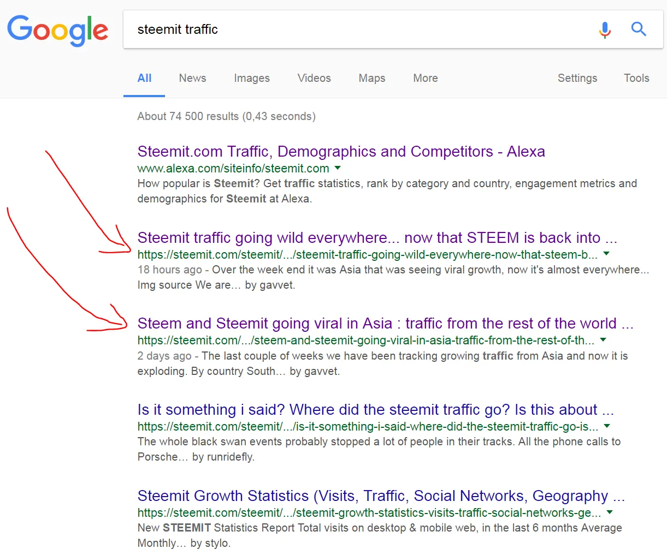The height and width of the screenshot is (555, 667).
Task: Open 'Steemit Growth Statistics' result
Action: click(x=381, y=496)
